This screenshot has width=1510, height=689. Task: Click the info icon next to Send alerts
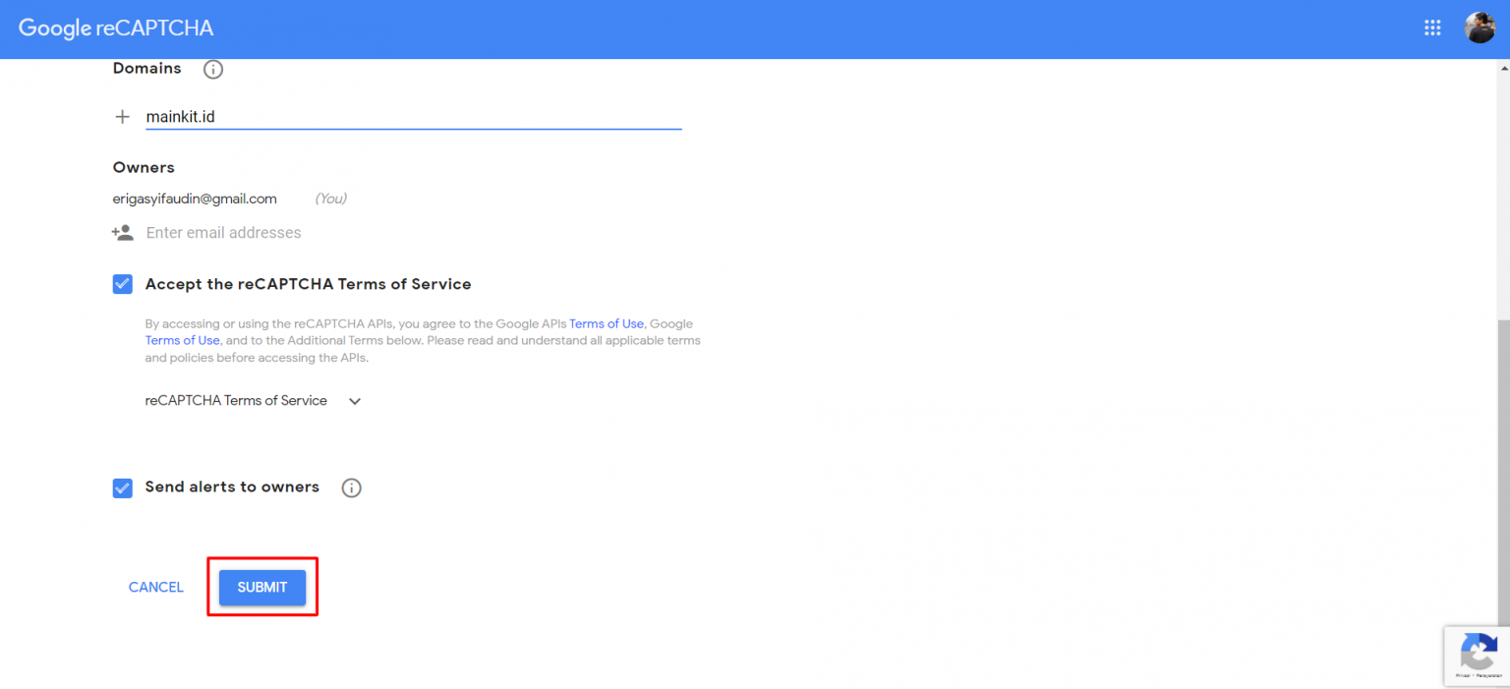point(352,488)
